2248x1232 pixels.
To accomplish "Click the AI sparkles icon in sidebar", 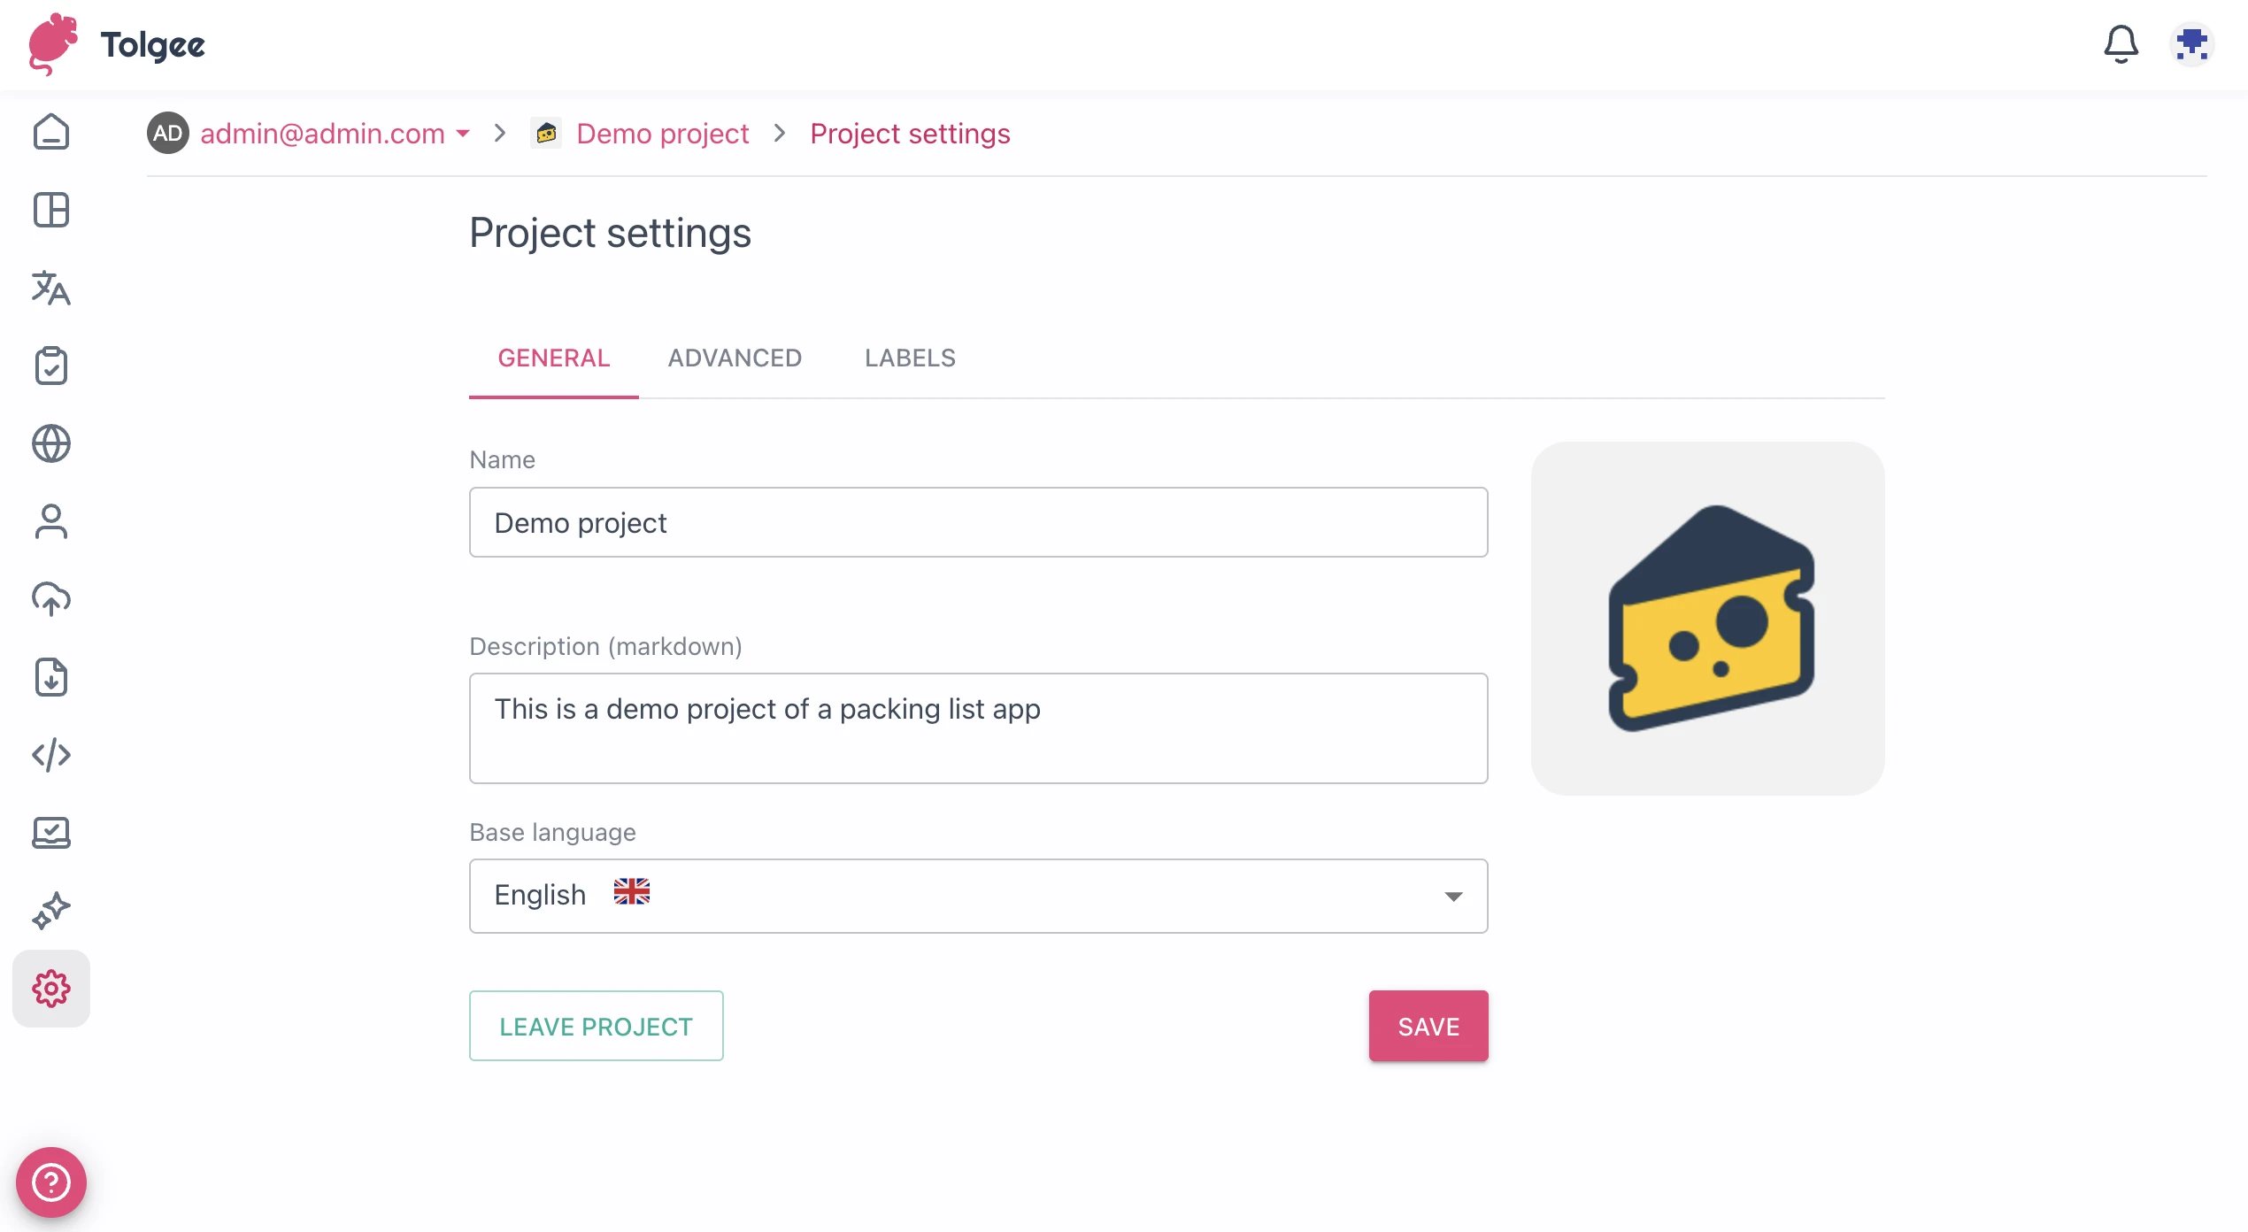I will coord(51,910).
